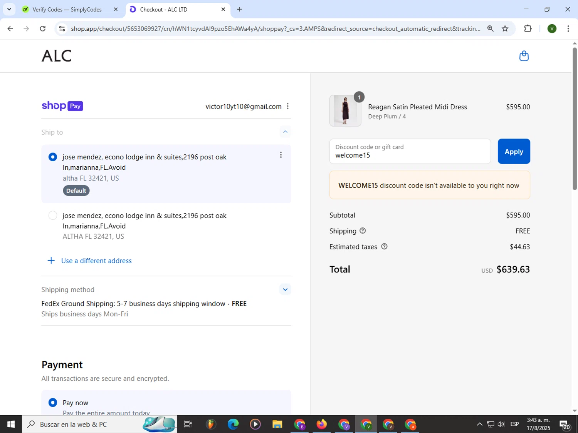Click the estimated taxes value $44.63
This screenshot has height=433, width=578.
pyautogui.click(x=520, y=247)
